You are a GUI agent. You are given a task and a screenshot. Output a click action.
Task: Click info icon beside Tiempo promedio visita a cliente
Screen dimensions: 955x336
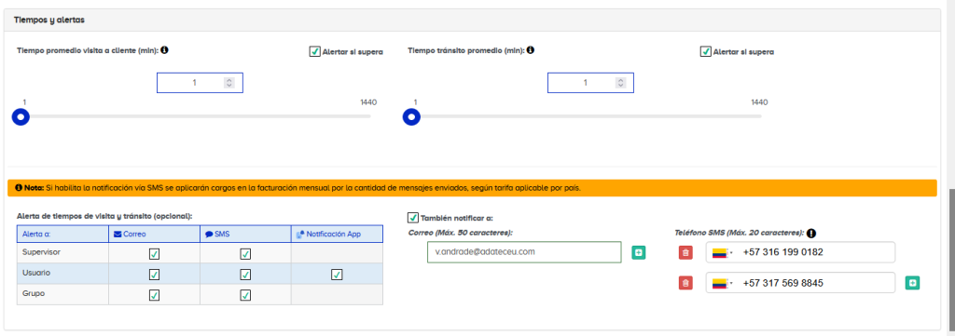click(165, 50)
